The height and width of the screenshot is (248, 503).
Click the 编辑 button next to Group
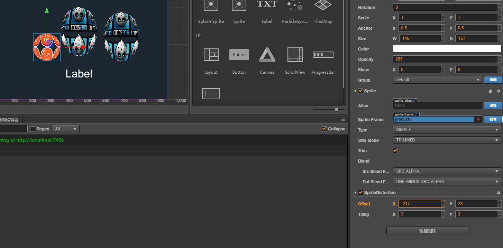point(493,80)
